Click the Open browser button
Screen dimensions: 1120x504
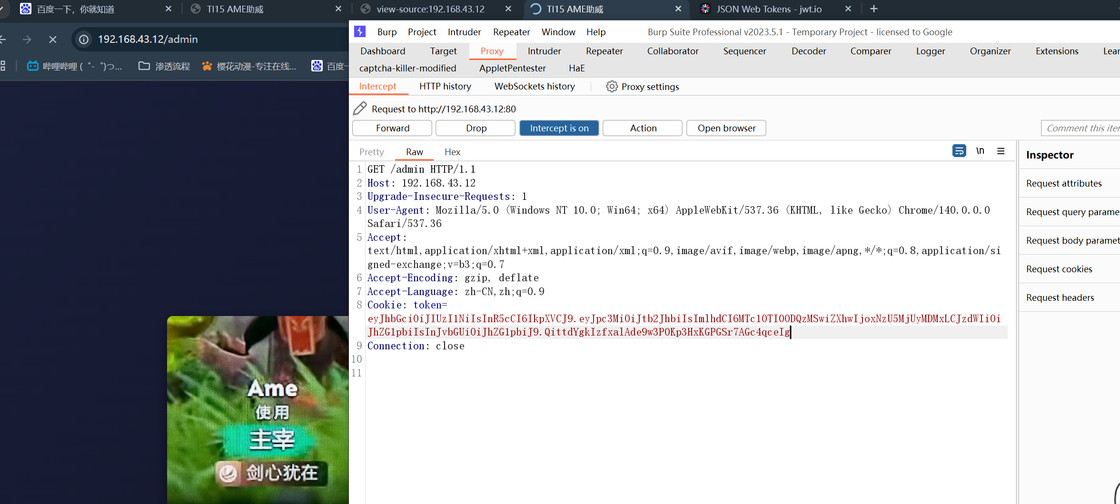[726, 128]
